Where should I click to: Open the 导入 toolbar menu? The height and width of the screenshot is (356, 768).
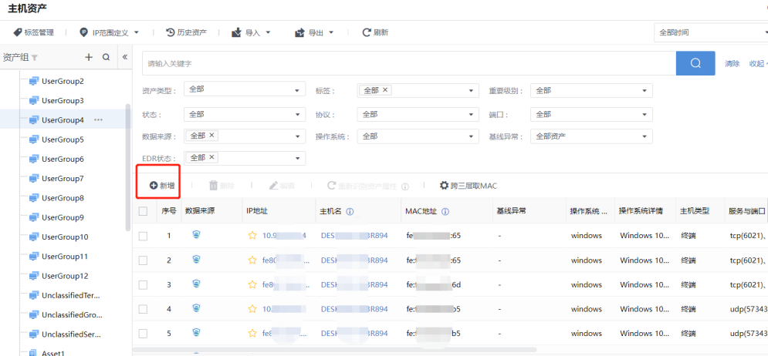pos(252,32)
